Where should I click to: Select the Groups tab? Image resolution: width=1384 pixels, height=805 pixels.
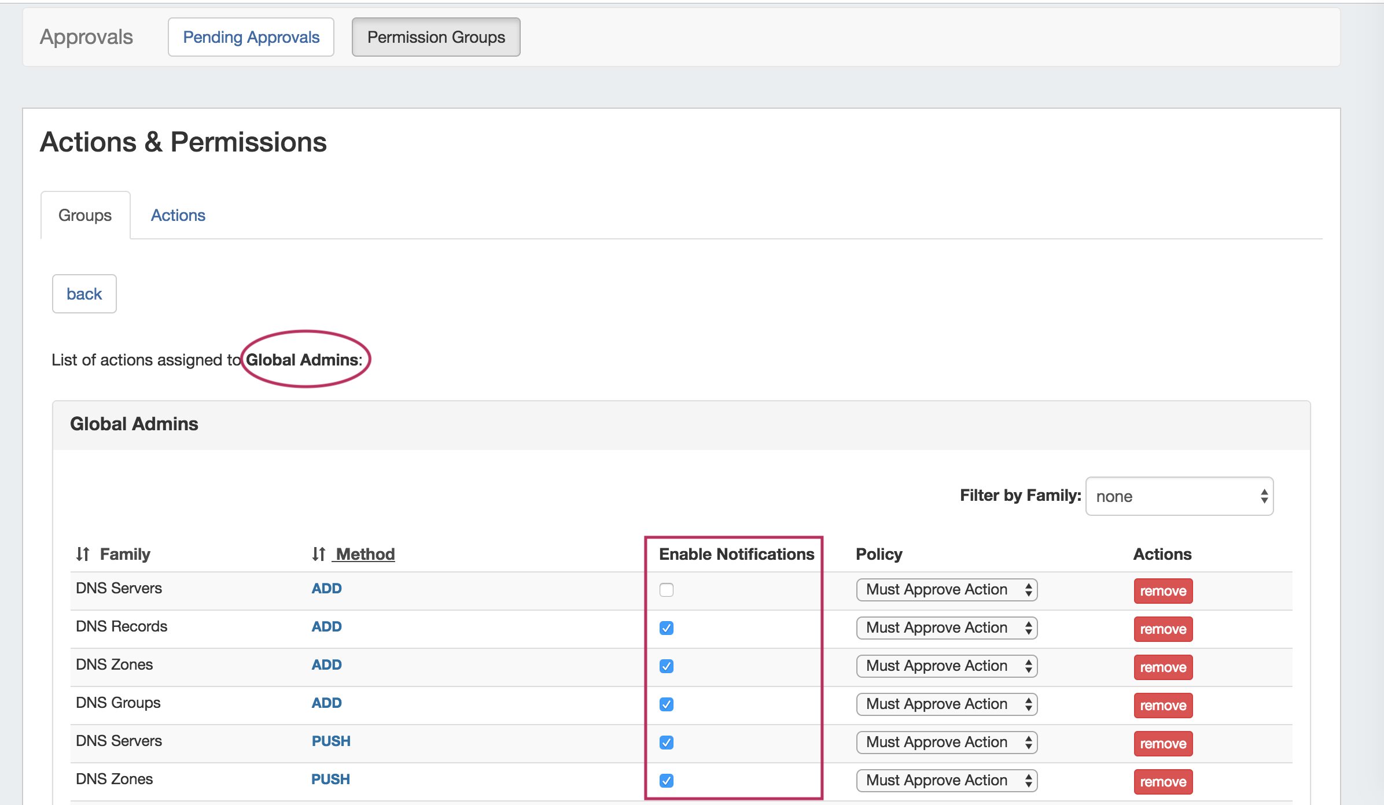[85, 215]
